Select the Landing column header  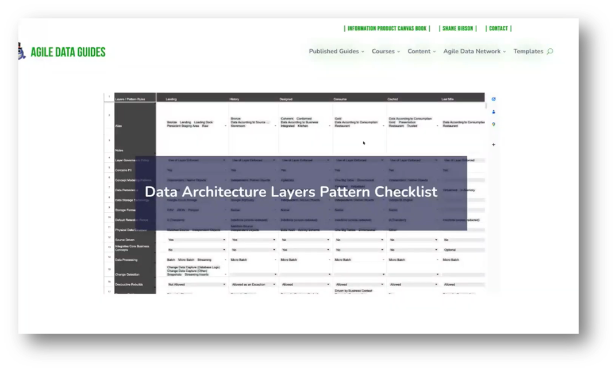(x=171, y=99)
